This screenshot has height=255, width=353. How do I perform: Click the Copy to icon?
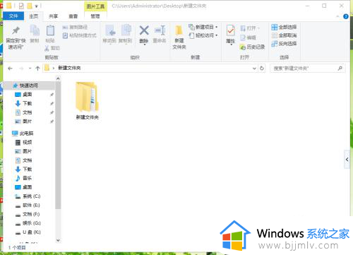coord(126,30)
